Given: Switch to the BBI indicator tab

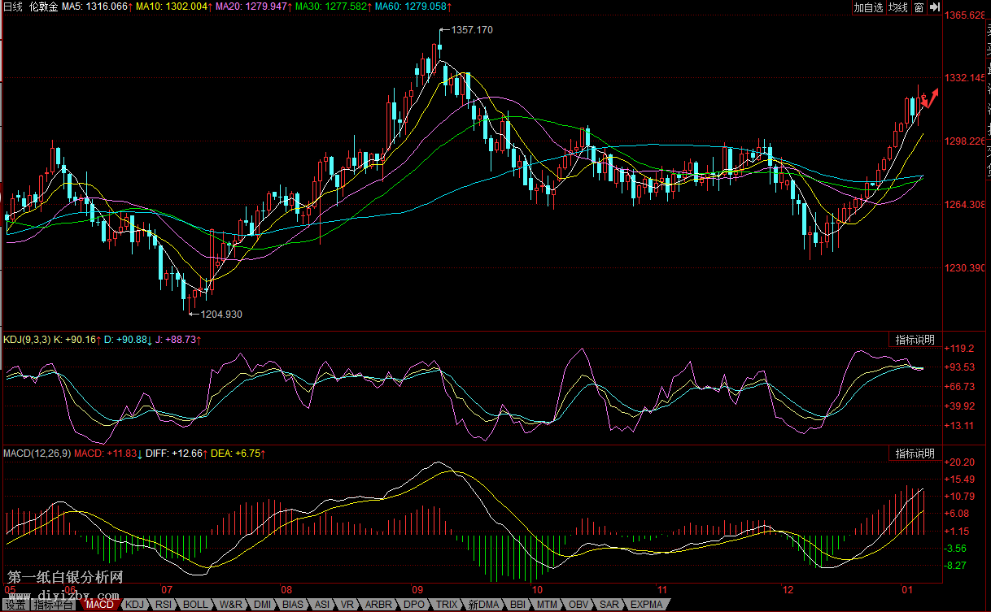Looking at the screenshot, I should [518, 605].
